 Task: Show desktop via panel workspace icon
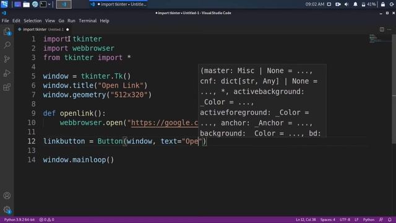click(x=17, y=4)
